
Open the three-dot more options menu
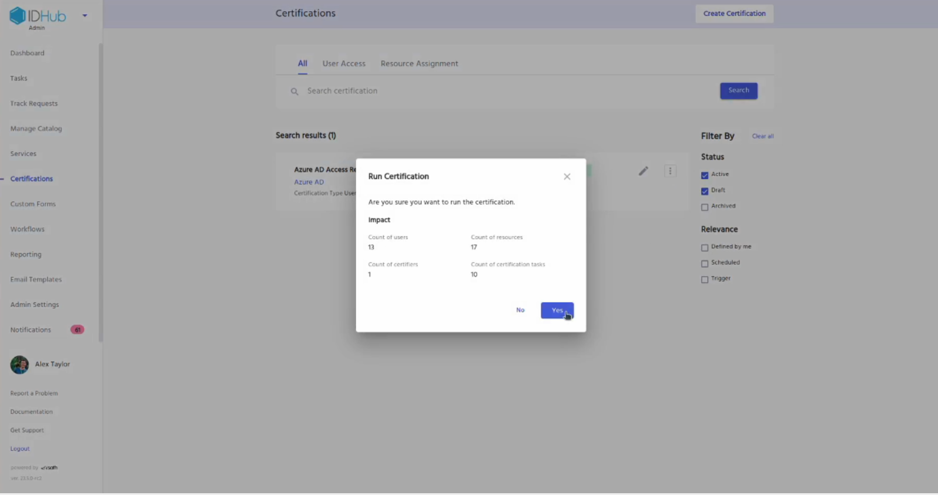[x=670, y=171]
